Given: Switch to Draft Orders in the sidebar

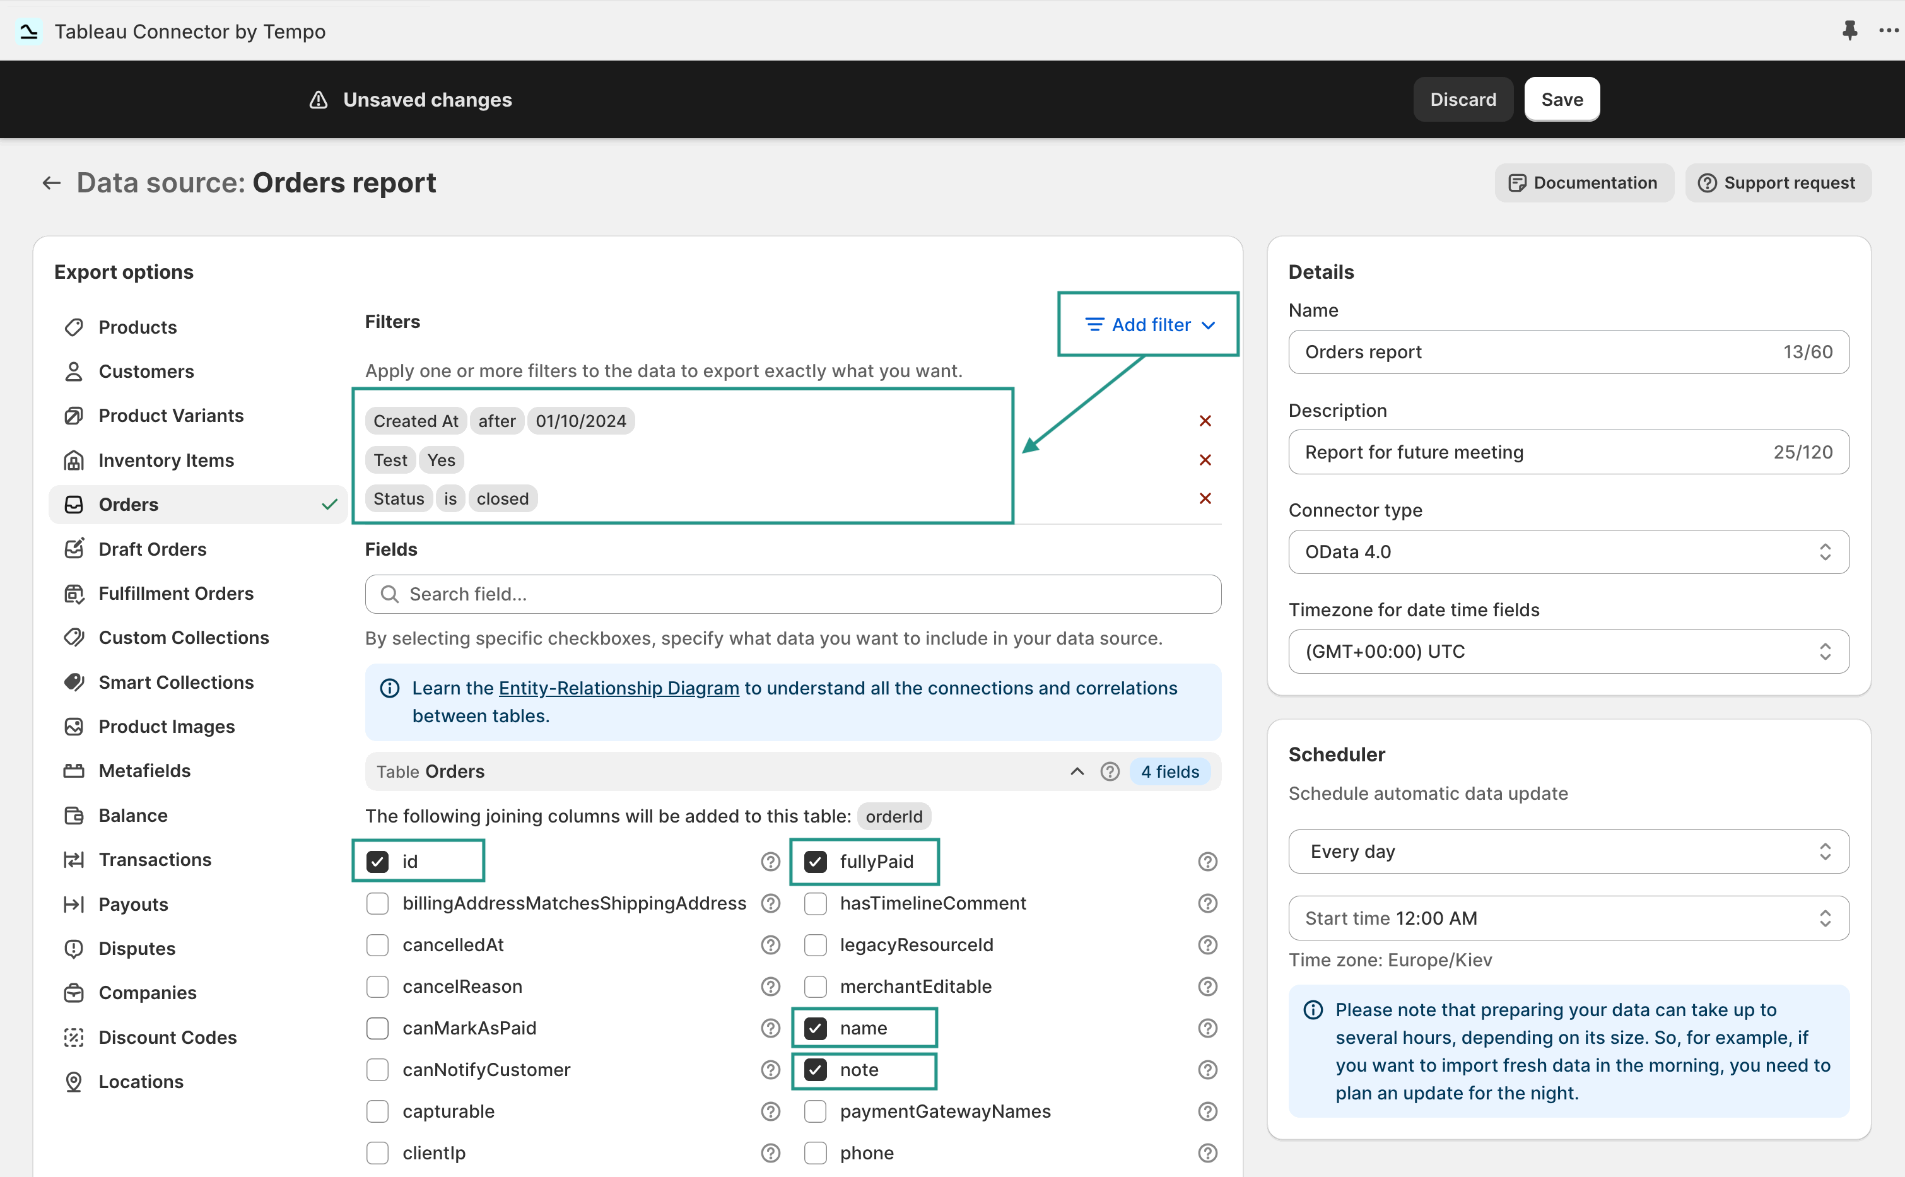Looking at the screenshot, I should tap(153, 549).
